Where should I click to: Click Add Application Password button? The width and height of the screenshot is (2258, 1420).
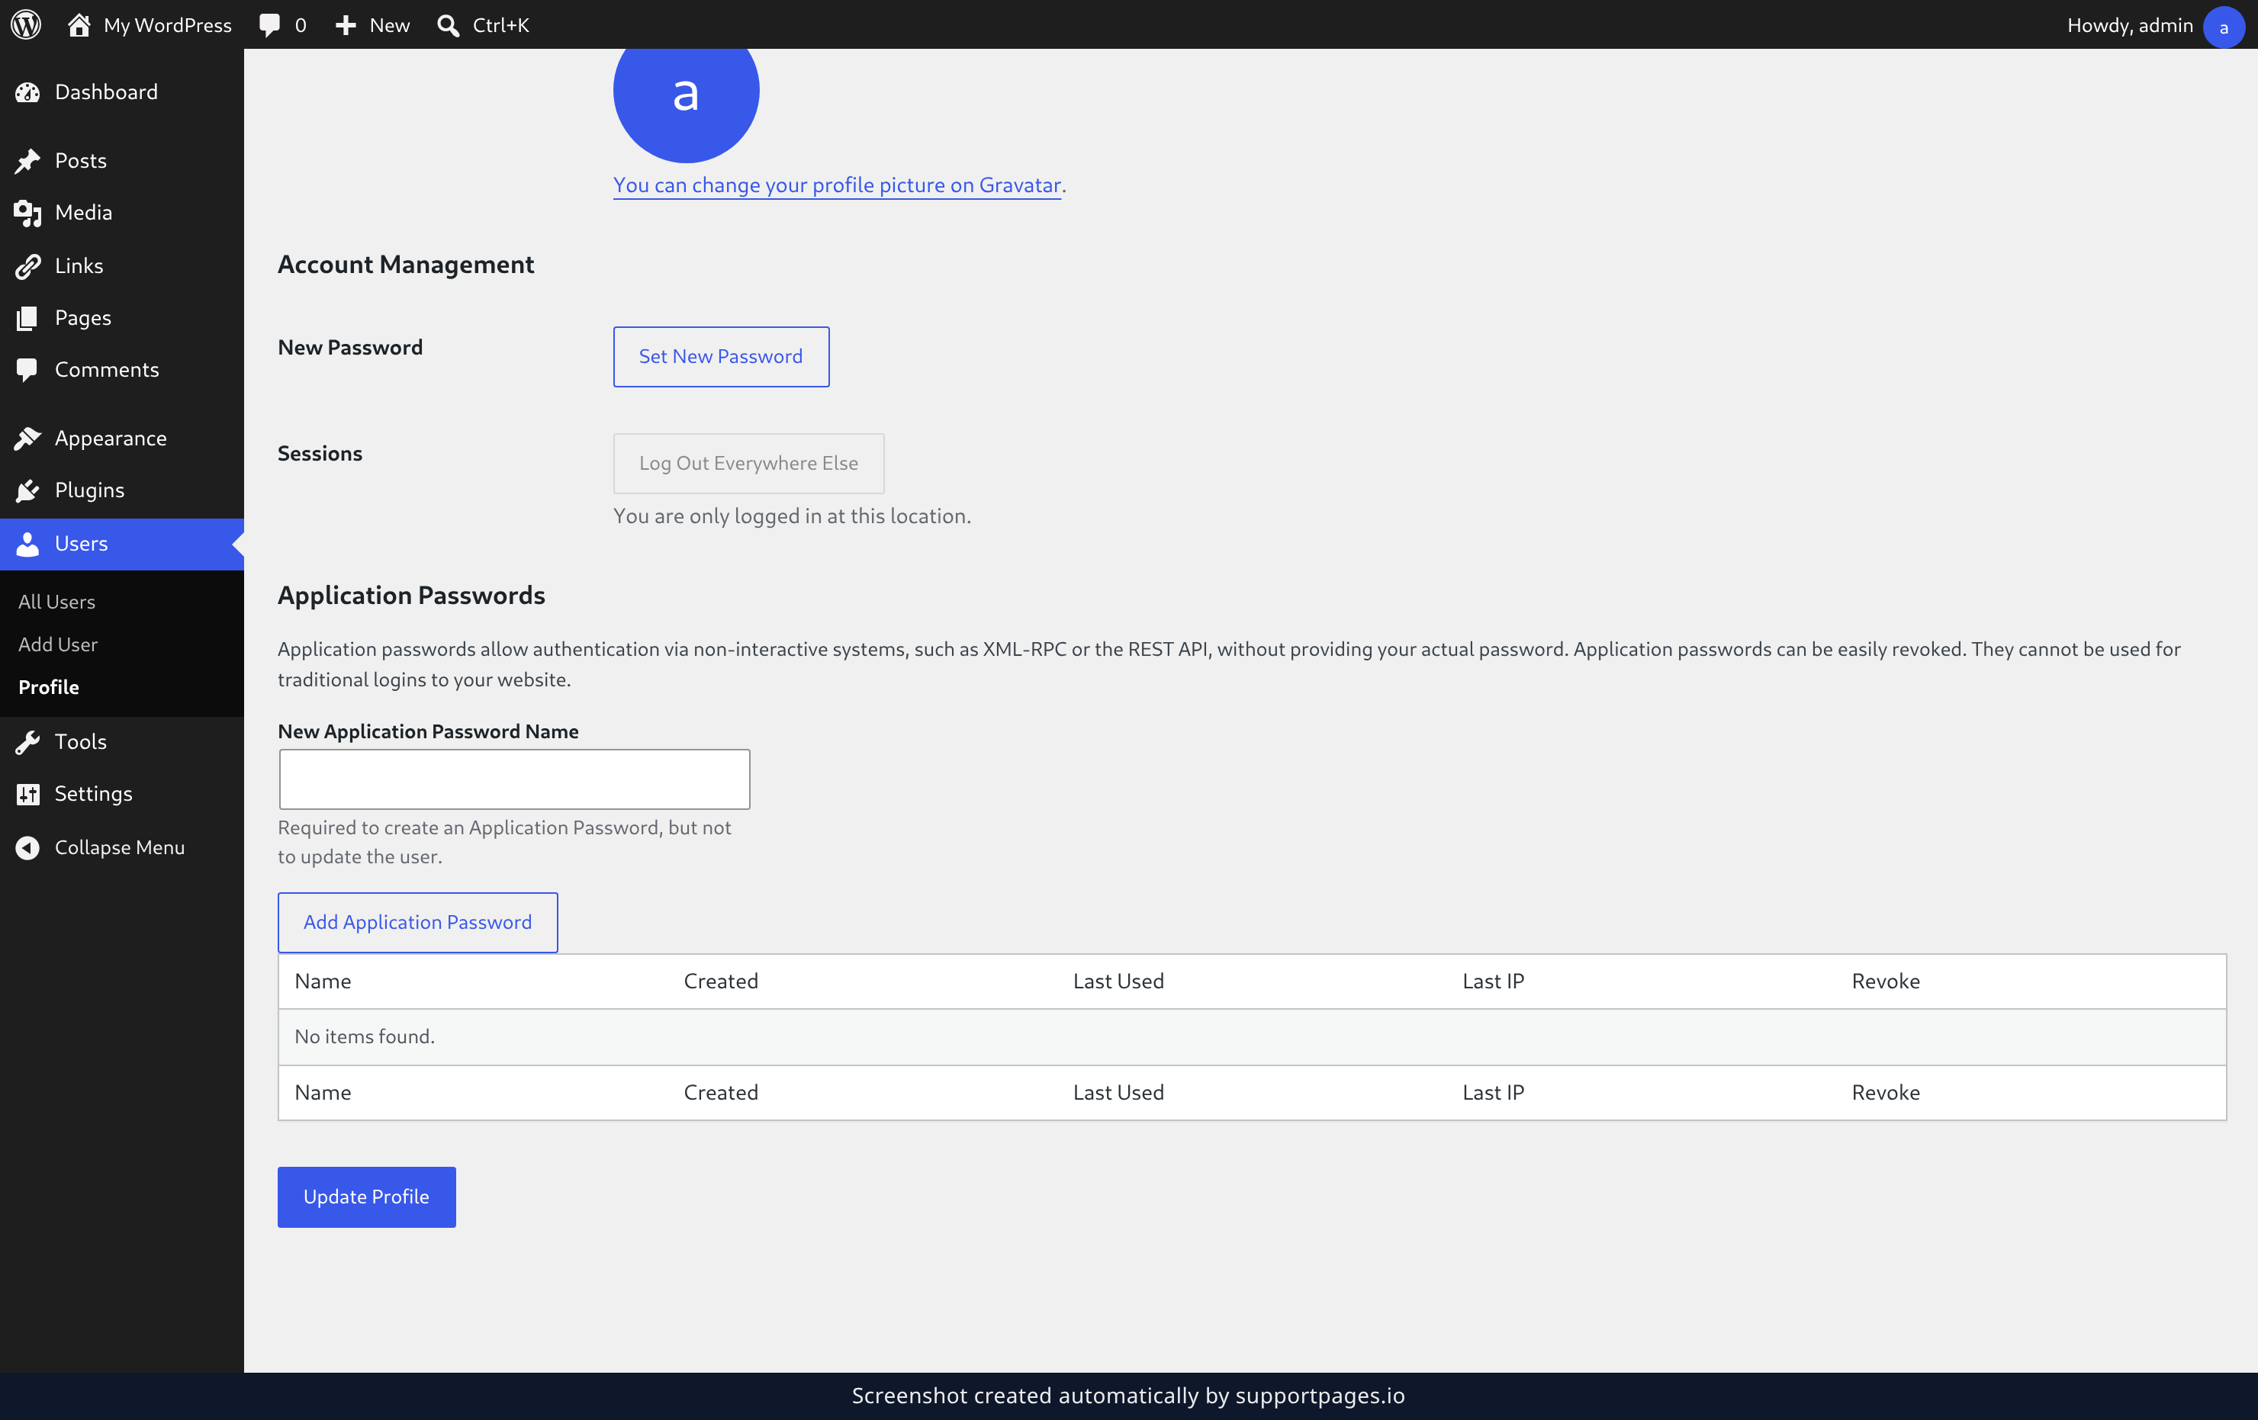pyautogui.click(x=417, y=922)
